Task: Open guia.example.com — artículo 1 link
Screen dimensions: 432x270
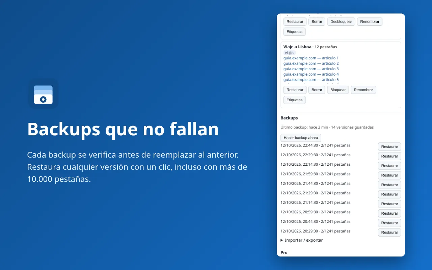Action: pyautogui.click(x=311, y=58)
